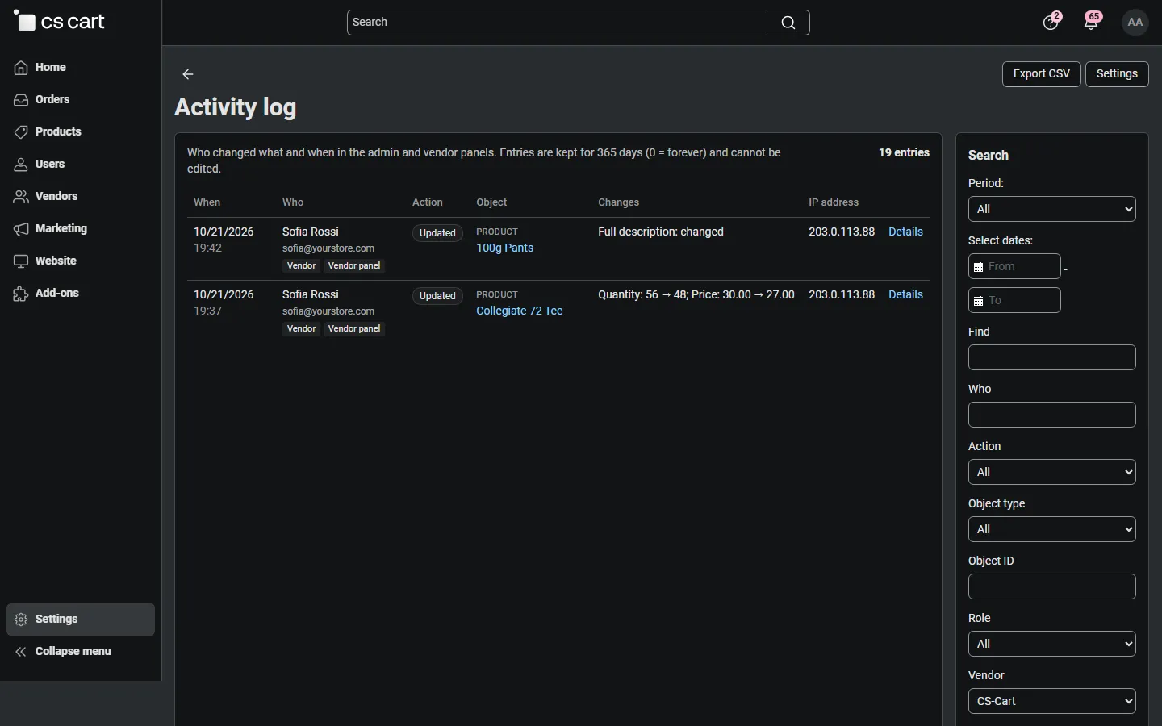Focus the Who input field

tap(1052, 415)
